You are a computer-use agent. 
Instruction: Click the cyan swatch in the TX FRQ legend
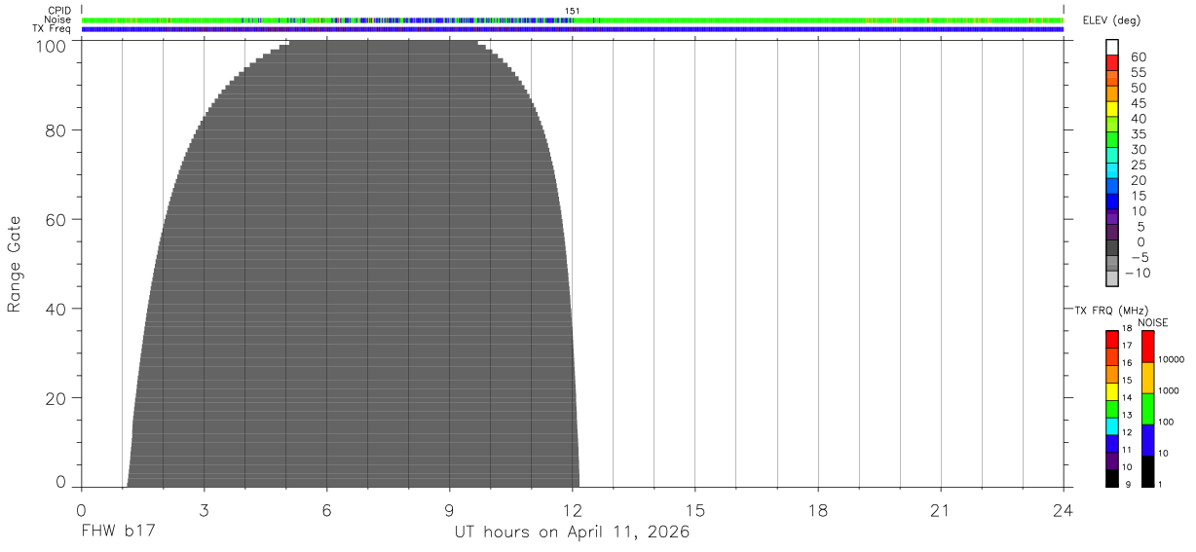(x=1112, y=427)
